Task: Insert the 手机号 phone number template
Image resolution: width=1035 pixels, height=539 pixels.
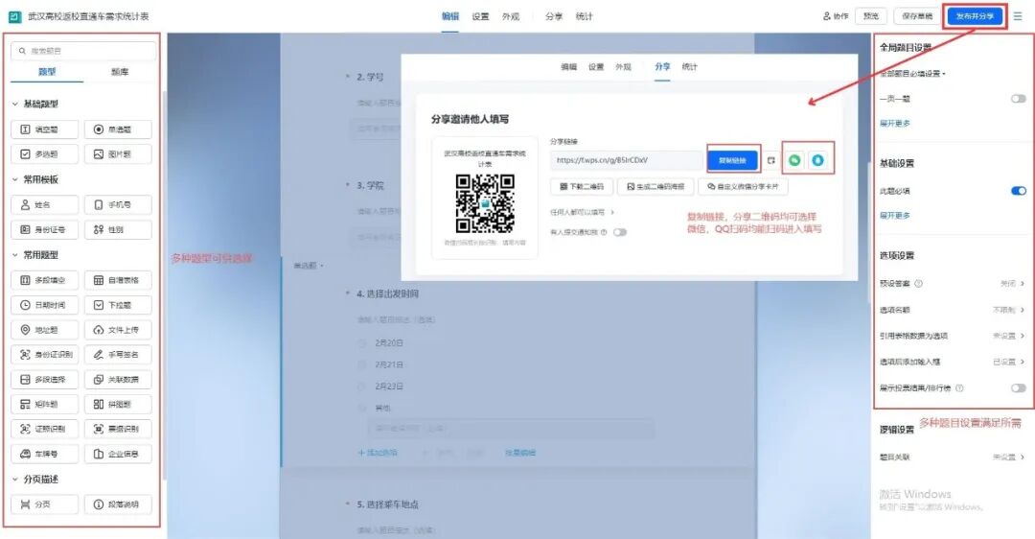Action: 118,205
